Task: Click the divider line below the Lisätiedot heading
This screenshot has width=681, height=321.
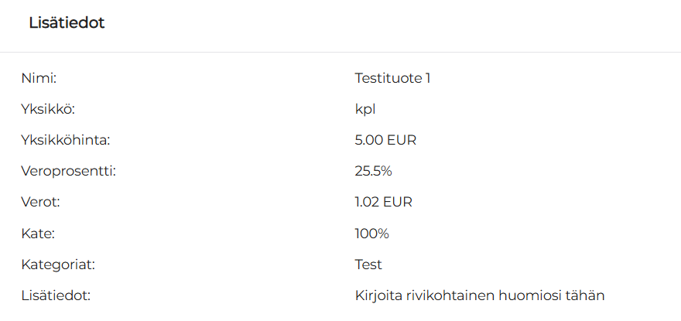Action: (x=340, y=53)
